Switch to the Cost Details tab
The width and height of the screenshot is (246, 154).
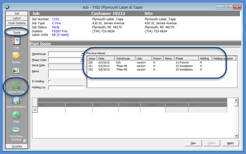pos(17,23)
